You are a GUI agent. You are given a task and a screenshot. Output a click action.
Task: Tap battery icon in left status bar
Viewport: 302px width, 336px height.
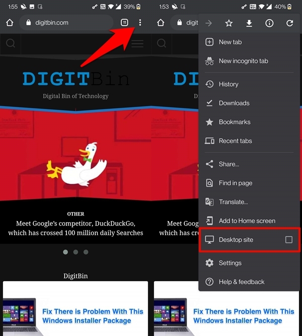138,7
